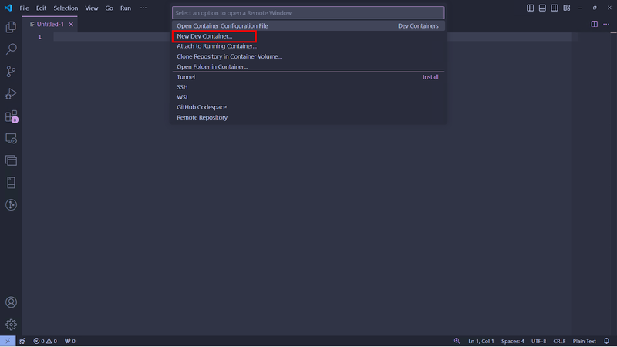The image size is (617, 347).
Task: Toggle the secondary side bar layout icon
Action: click(555, 8)
